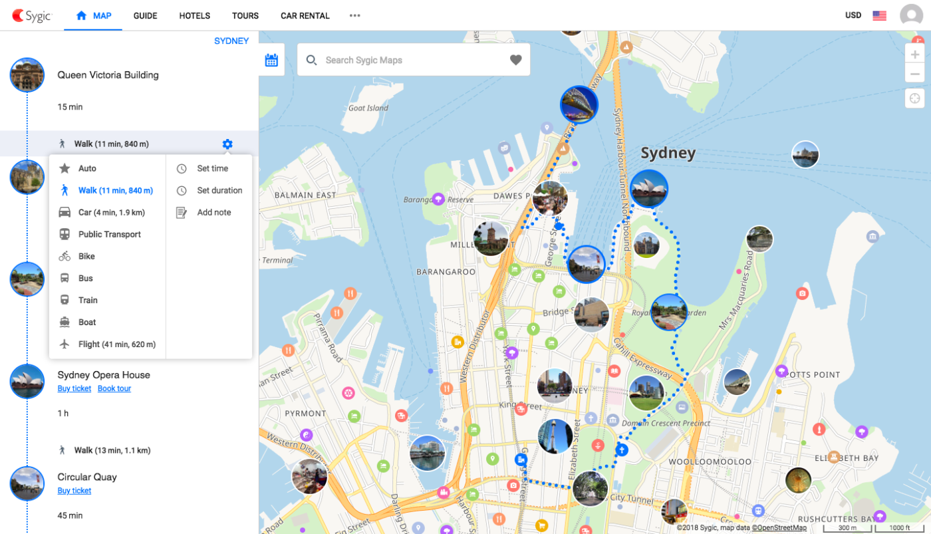
Task: Open the trip calendar icon
Action: (x=271, y=60)
